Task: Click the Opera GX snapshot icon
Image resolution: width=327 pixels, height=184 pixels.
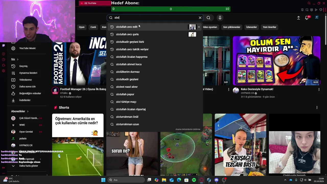Action: pos(307,10)
